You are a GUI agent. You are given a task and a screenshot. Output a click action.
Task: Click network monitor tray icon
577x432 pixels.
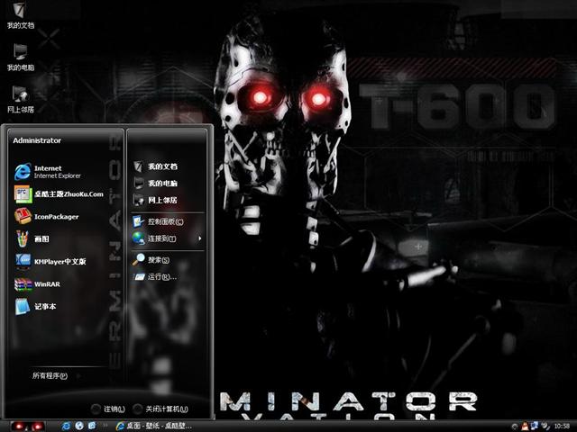[535, 426]
